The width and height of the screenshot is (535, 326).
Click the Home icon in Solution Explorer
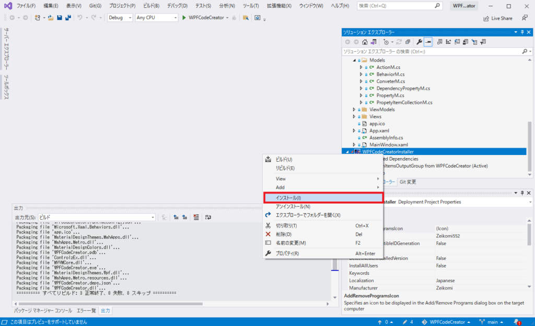(x=365, y=42)
